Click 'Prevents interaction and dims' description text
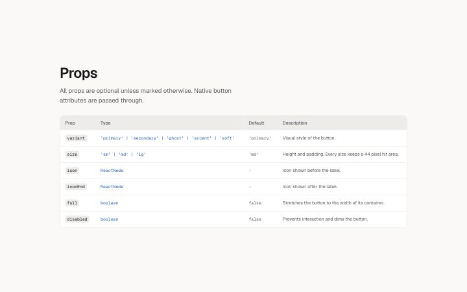Image resolution: width=467 pixels, height=292 pixels. coord(325,219)
